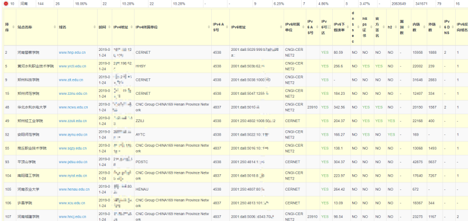Select green YES h2 cell in www.zzuli.edu.cn row
The image size is (468, 221).
(x=391, y=121)
